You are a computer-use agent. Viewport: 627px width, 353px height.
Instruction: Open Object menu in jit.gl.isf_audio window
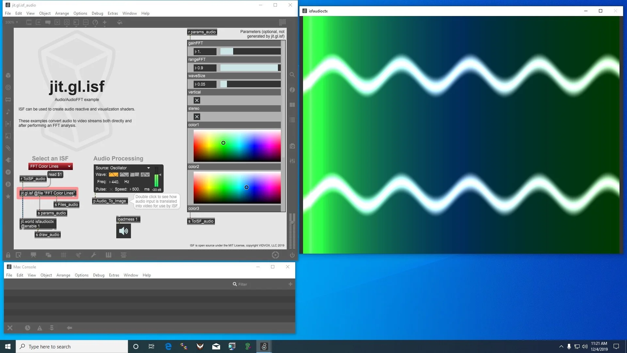(x=45, y=13)
